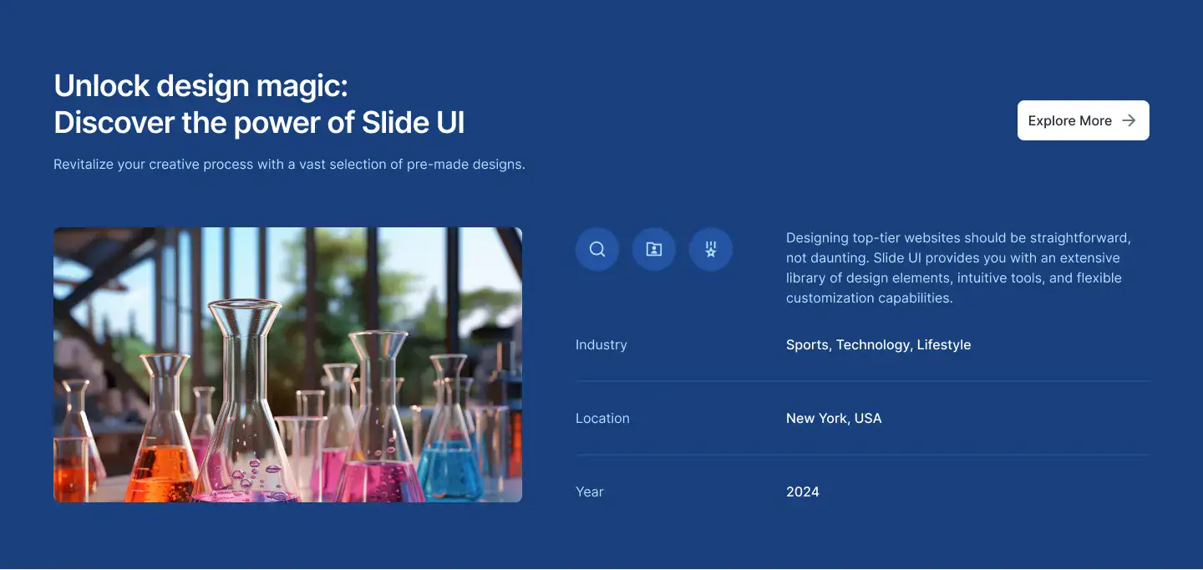1203x570 pixels.
Task: Click 'New York, USA' value
Action: pyautogui.click(x=834, y=418)
